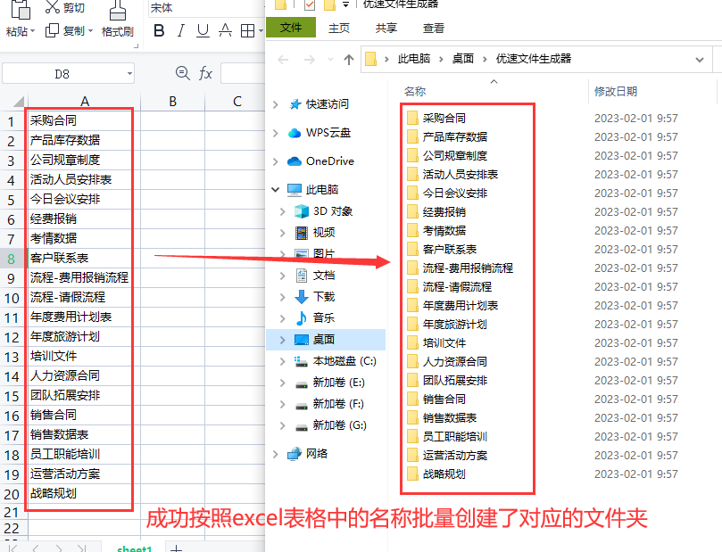Open the recent locations dropdown arrow
722x552 pixels.
[330, 60]
